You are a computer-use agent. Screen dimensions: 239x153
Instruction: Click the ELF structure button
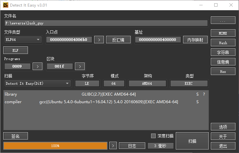16,50
